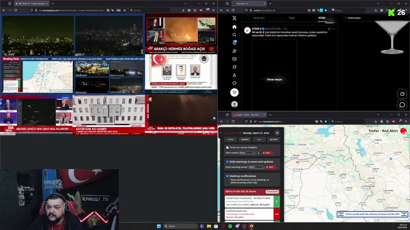This screenshot has width=410, height=230.
Task: Open three-dot menu on UYARI X post
Action: (333, 29)
